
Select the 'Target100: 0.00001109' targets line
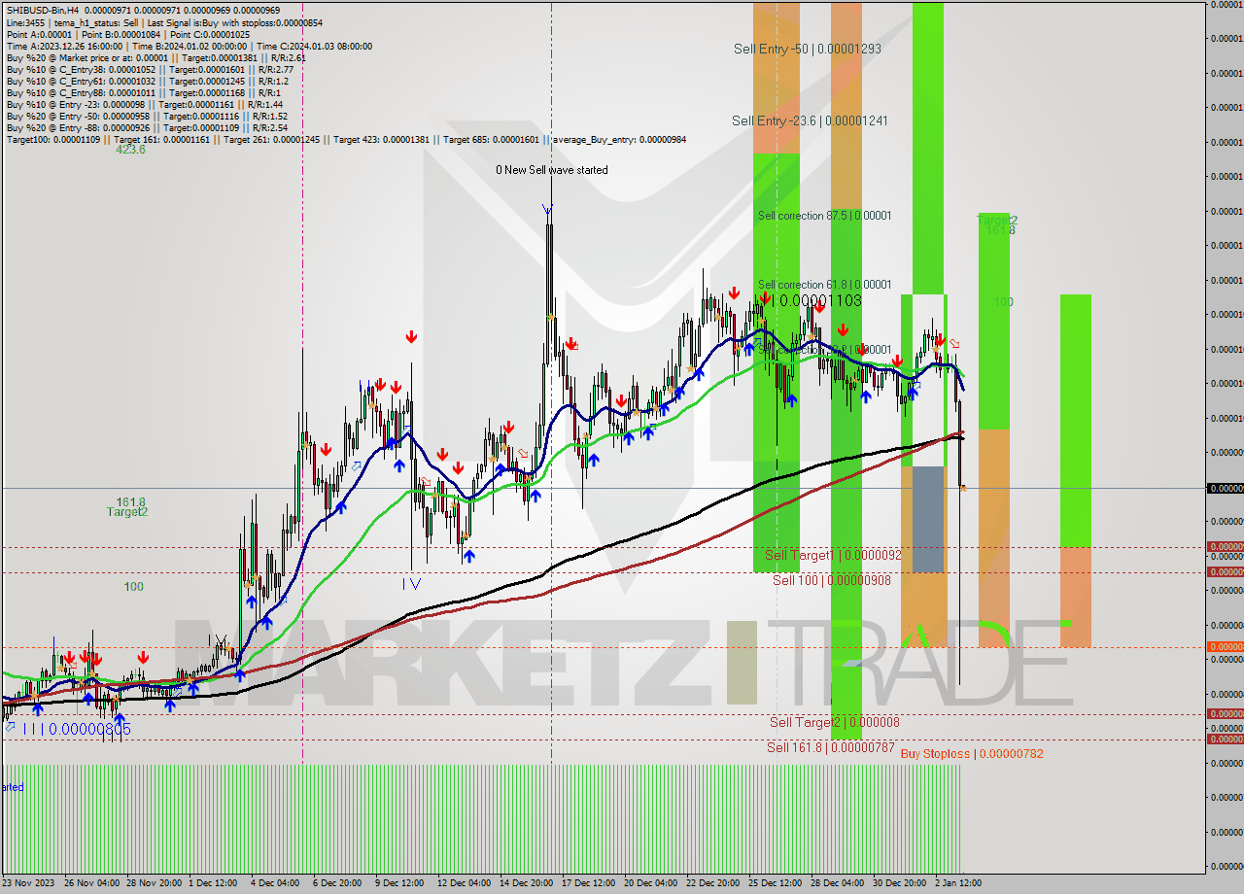[346, 139]
